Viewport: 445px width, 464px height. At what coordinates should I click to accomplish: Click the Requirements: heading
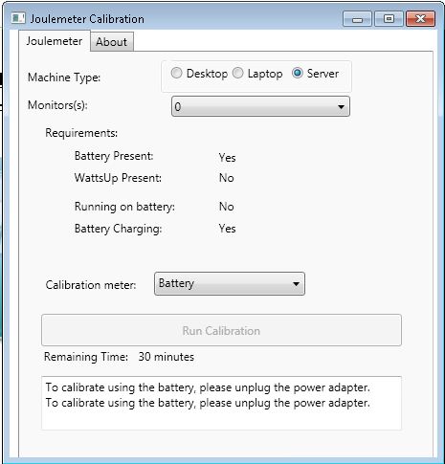81,133
